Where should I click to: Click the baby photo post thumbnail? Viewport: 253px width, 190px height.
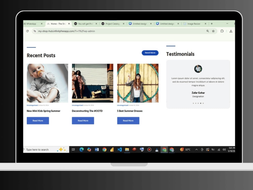click(x=48, y=83)
